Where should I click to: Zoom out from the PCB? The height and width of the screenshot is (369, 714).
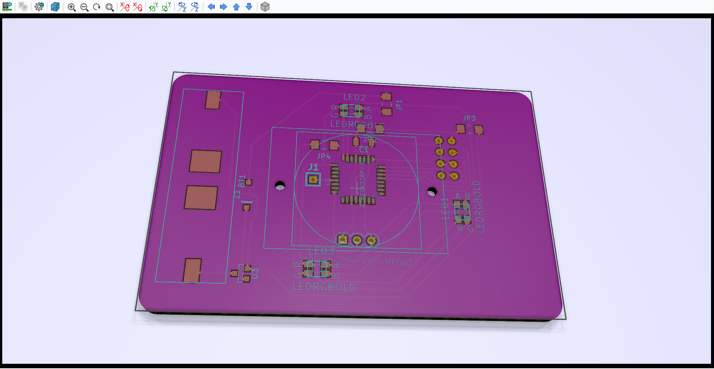point(85,6)
